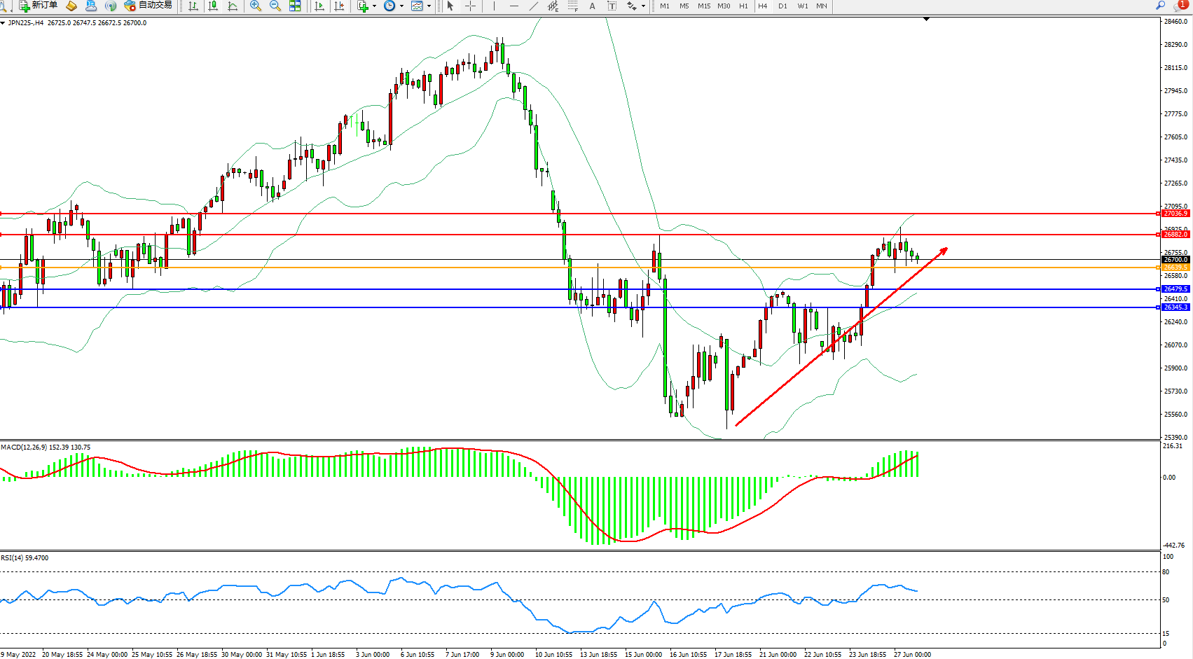Expand the periodicity clock dropdown arrow
Image resolution: width=1193 pixels, height=659 pixels.
401,6
